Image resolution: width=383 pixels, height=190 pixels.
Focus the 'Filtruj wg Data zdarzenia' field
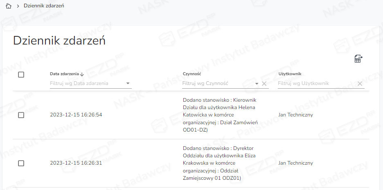[x=86, y=83]
